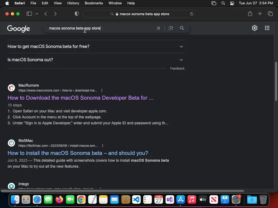The width and height of the screenshot is (278, 208).
Task: Go back to previous page
Action: 46,14
